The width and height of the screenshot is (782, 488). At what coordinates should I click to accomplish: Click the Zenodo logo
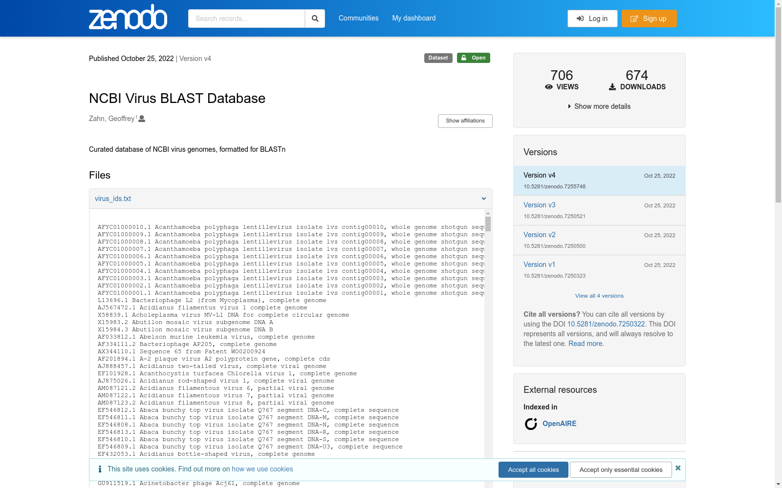coord(128,17)
